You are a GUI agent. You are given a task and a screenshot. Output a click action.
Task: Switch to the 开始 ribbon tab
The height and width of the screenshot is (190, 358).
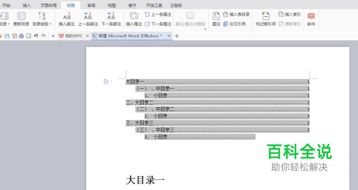coord(6,5)
